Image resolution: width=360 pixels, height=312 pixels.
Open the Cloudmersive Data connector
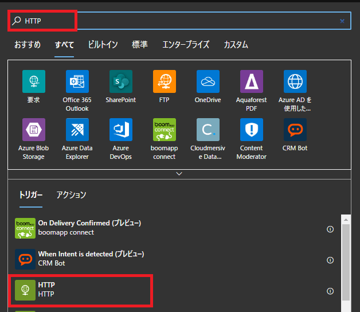point(208,130)
